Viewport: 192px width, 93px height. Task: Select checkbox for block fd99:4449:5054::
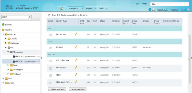point(51,83)
